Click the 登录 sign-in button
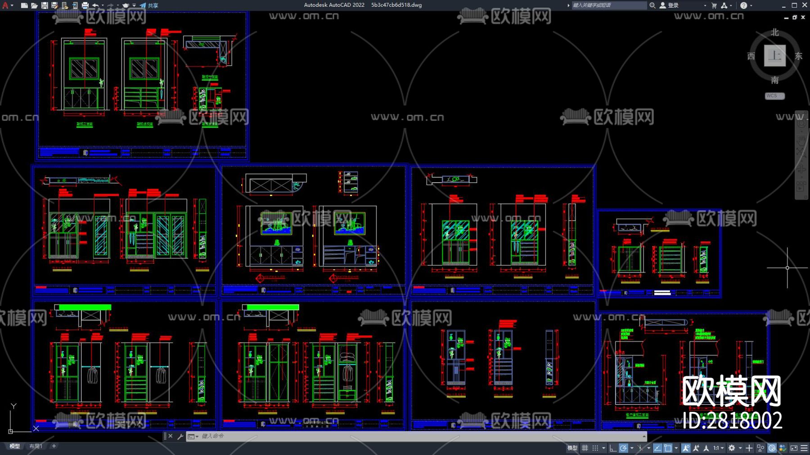Screen dimensions: 810x455 click(x=669, y=5)
